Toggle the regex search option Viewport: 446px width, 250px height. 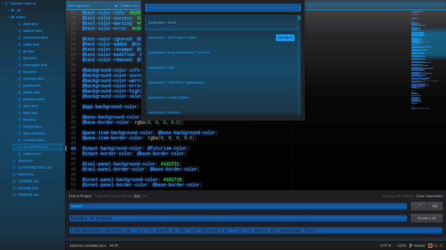(418, 206)
